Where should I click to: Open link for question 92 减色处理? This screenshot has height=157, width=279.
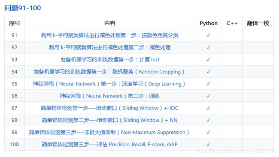pos(109,47)
